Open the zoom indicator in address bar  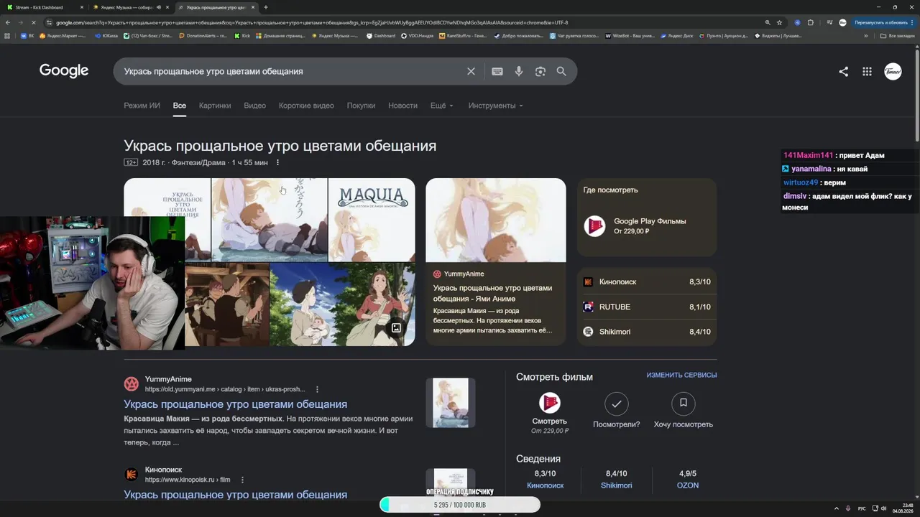pyautogui.click(x=768, y=23)
